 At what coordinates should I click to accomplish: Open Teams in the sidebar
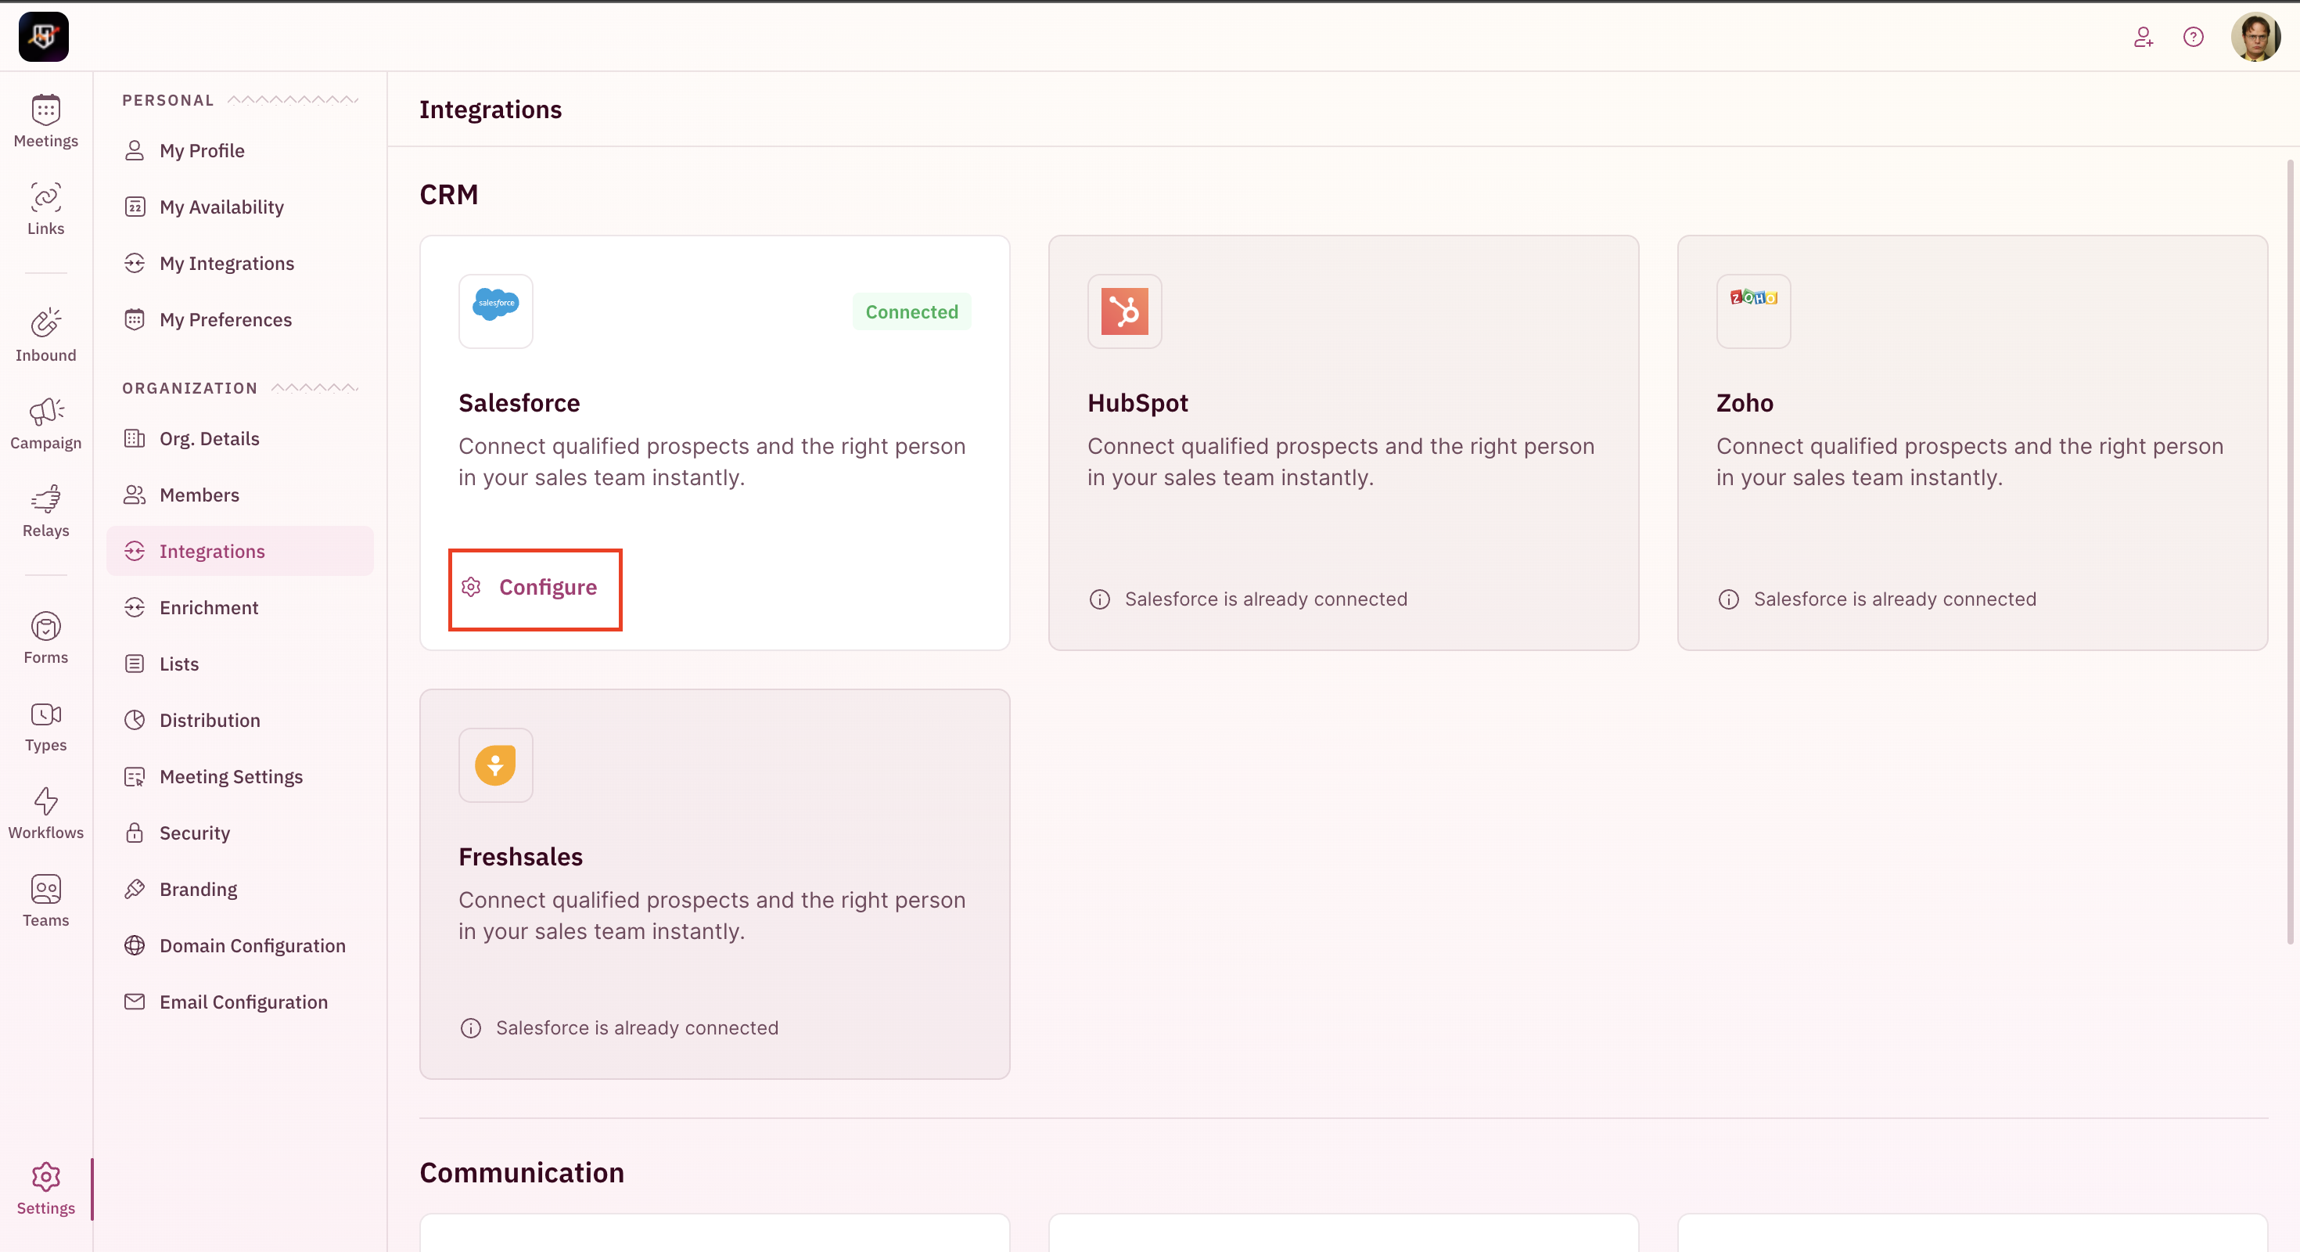coord(45,899)
